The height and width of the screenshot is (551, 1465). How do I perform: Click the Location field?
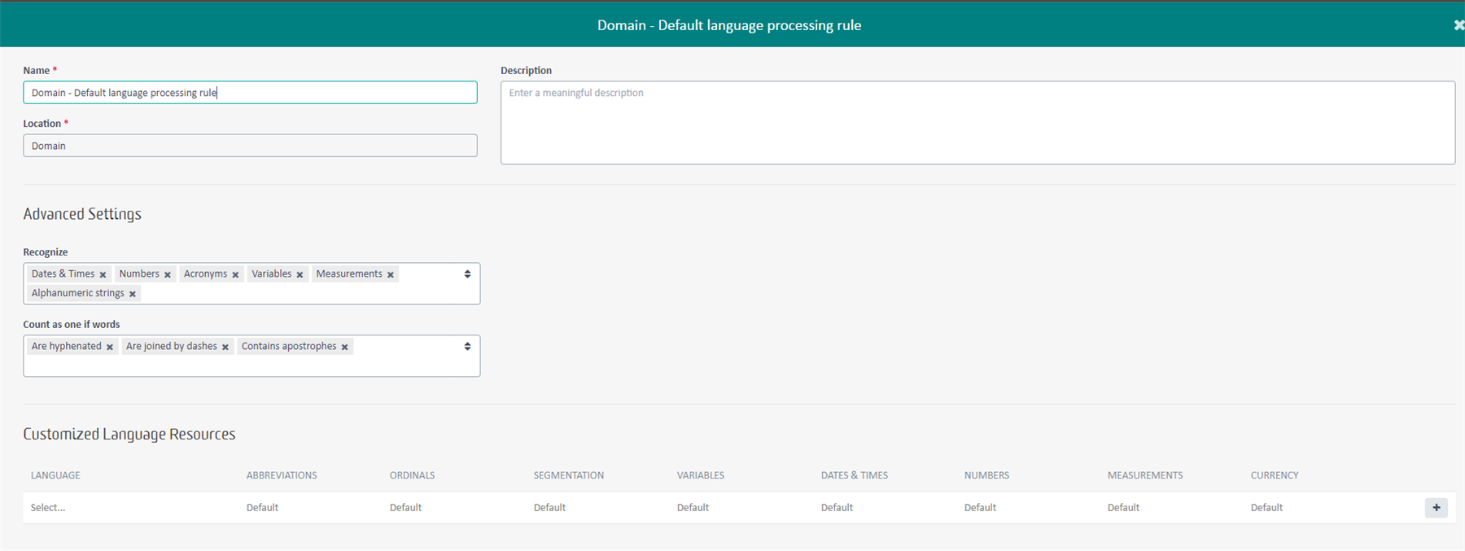[250, 146]
